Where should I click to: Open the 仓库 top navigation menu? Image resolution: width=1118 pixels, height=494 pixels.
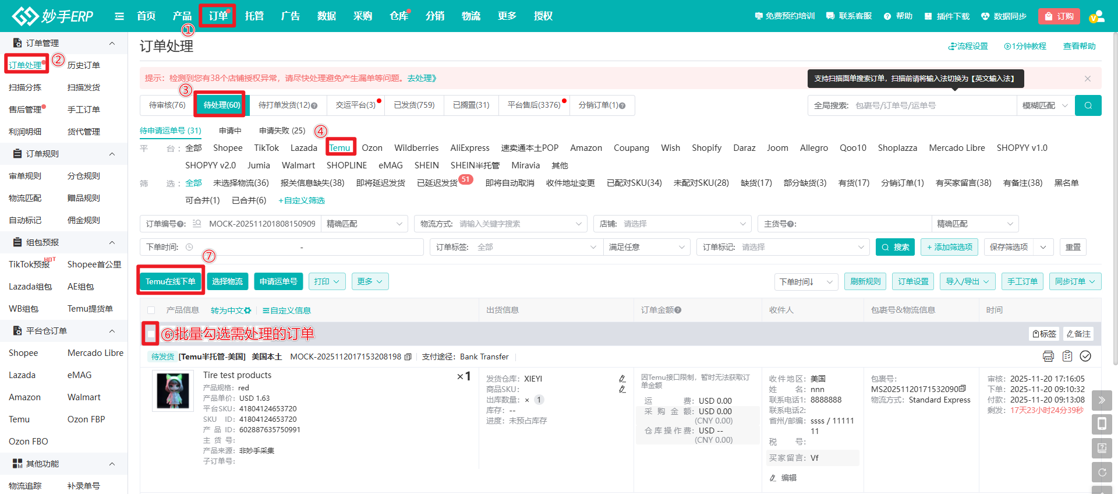(x=399, y=16)
